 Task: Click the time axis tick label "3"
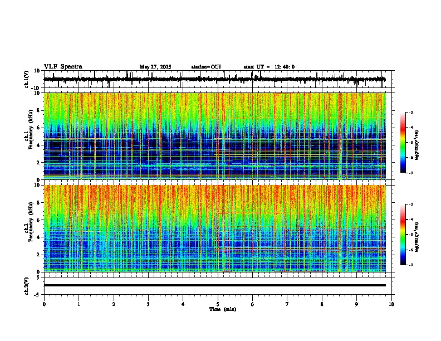[148, 304]
